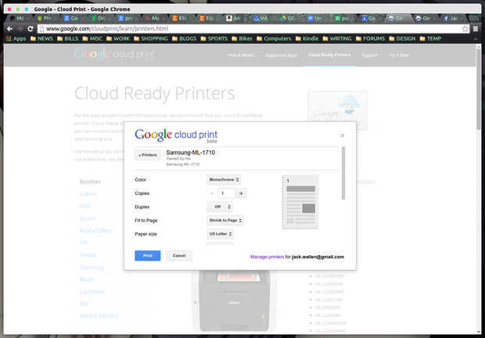This screenshot has width=485, height=338.
Task: Switch to the Dr tab with green icon
Action: (99, 18)
